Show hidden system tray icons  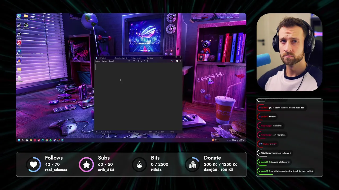pos(227,140)
